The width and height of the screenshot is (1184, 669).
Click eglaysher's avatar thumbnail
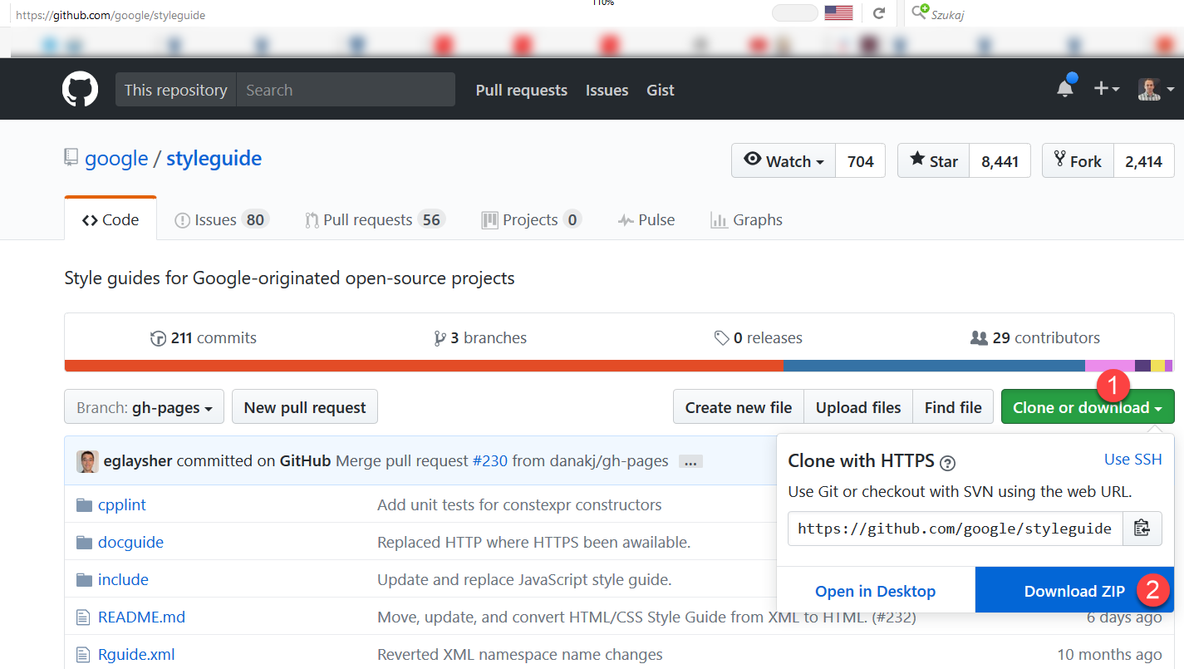coord(87,461)
